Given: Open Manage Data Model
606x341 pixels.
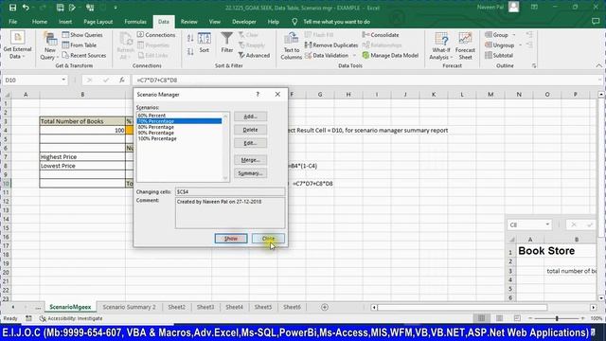Looking at the screenshot, I should (390, 55).
